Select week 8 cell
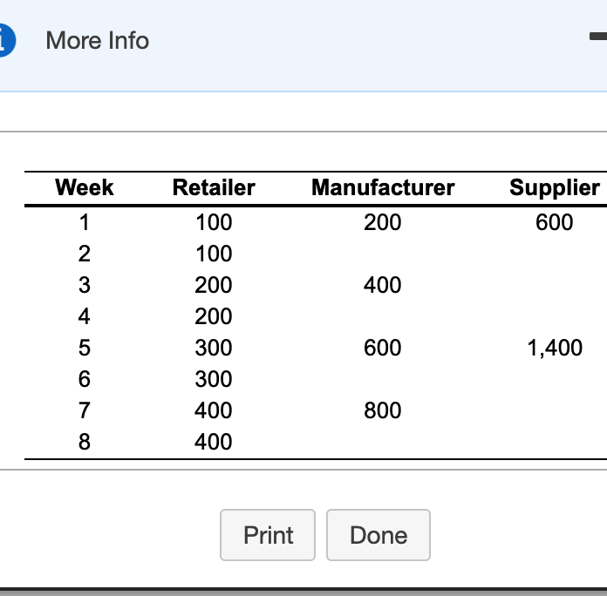Image resolution: width=607 pixels, height=596 pixels. pos(85,442)
